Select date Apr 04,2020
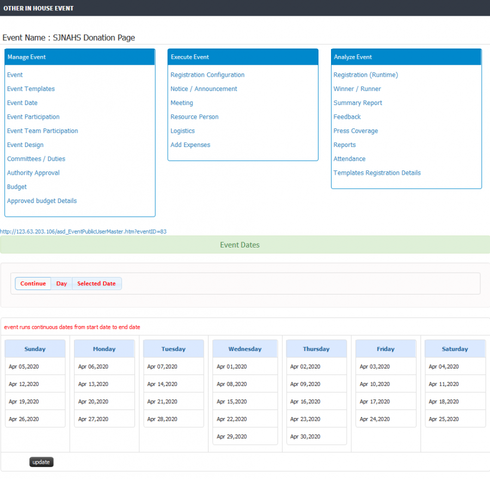The image size is (490, 479). (x=455, y=366)
